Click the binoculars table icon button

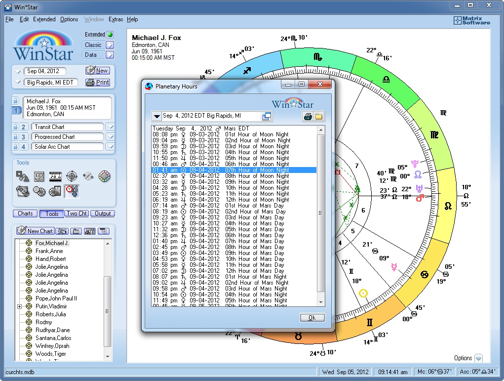point(90,231)
